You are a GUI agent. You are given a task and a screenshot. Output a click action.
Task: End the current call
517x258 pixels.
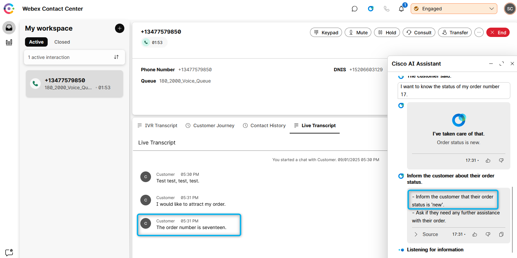[x=498, y=32]
